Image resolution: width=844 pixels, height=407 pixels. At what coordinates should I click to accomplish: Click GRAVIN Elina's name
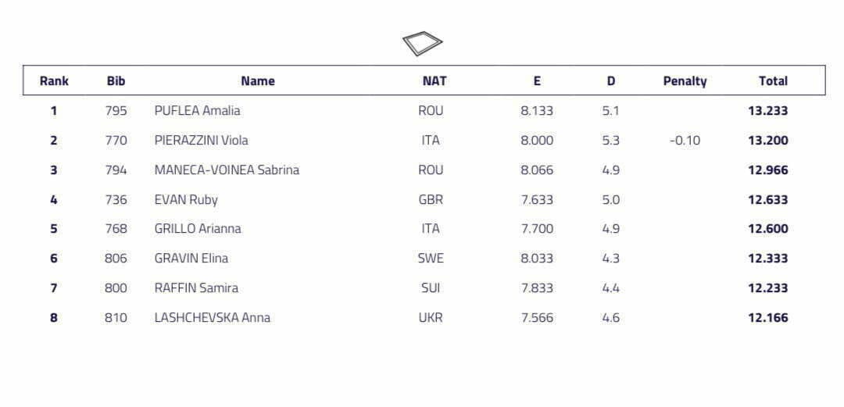[x=191, y=259]
